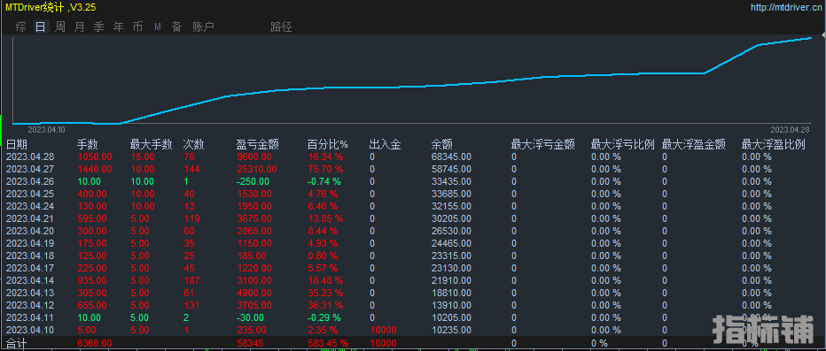Click balance 33435.00
This screenshot has width=826, height=351.
451,181
